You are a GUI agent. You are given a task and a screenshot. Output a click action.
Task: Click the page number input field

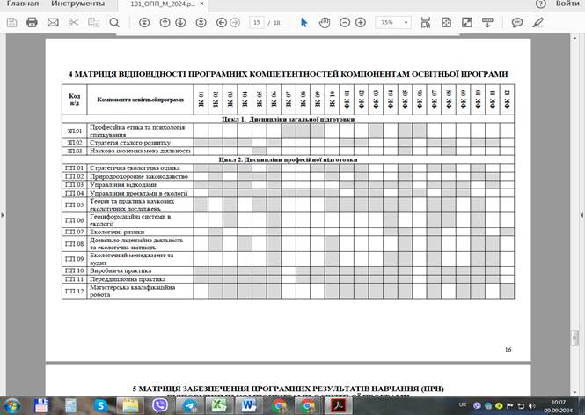[259, 22]
